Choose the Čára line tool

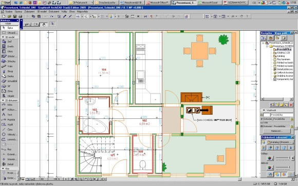[x=9, y=130]
